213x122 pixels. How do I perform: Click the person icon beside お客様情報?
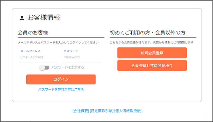[x=22, y=18]
